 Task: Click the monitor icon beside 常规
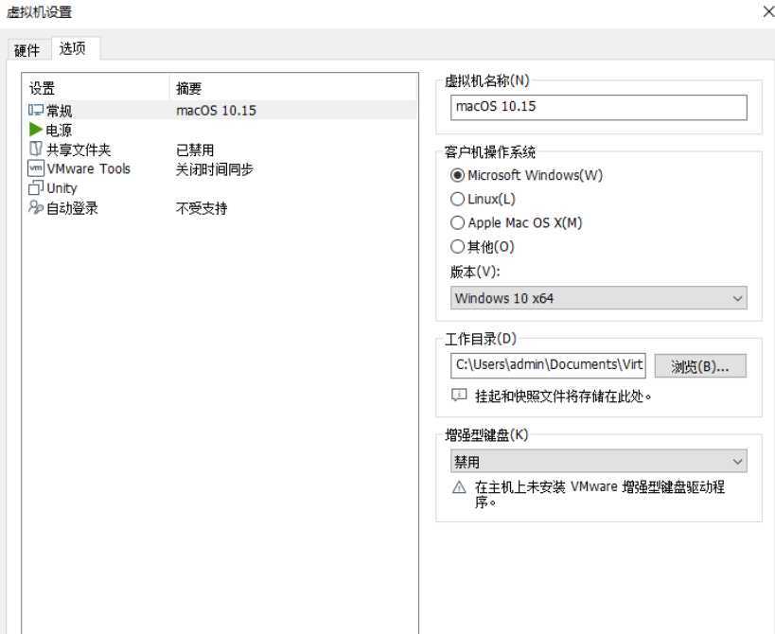[36, 110]
